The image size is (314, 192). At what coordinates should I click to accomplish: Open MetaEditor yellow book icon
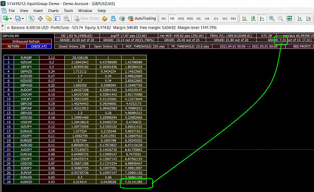(104, 19)
